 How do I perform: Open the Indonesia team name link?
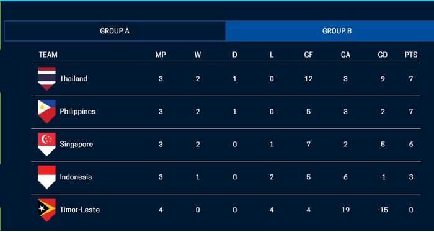[x=76, y=177]
